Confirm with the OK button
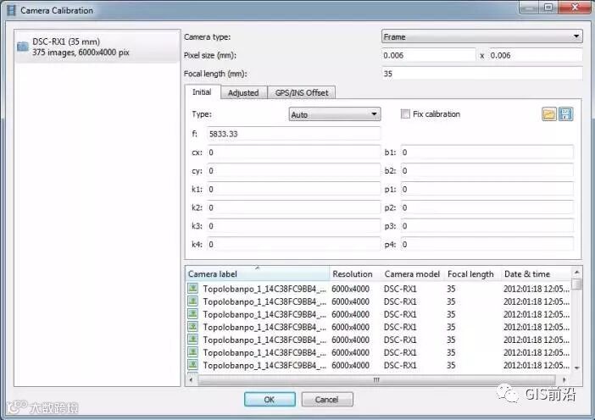The height and width of the screenshot is (420, 595). coord(270,400)
